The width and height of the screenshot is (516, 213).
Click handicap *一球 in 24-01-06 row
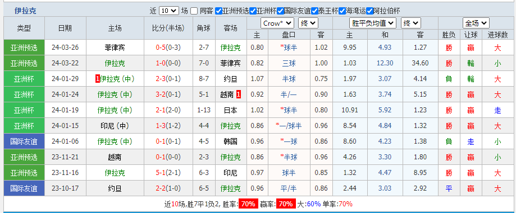tap(289, 141)
